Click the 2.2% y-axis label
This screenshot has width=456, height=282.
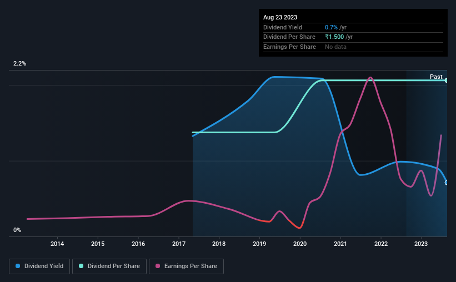pos(19,63)
